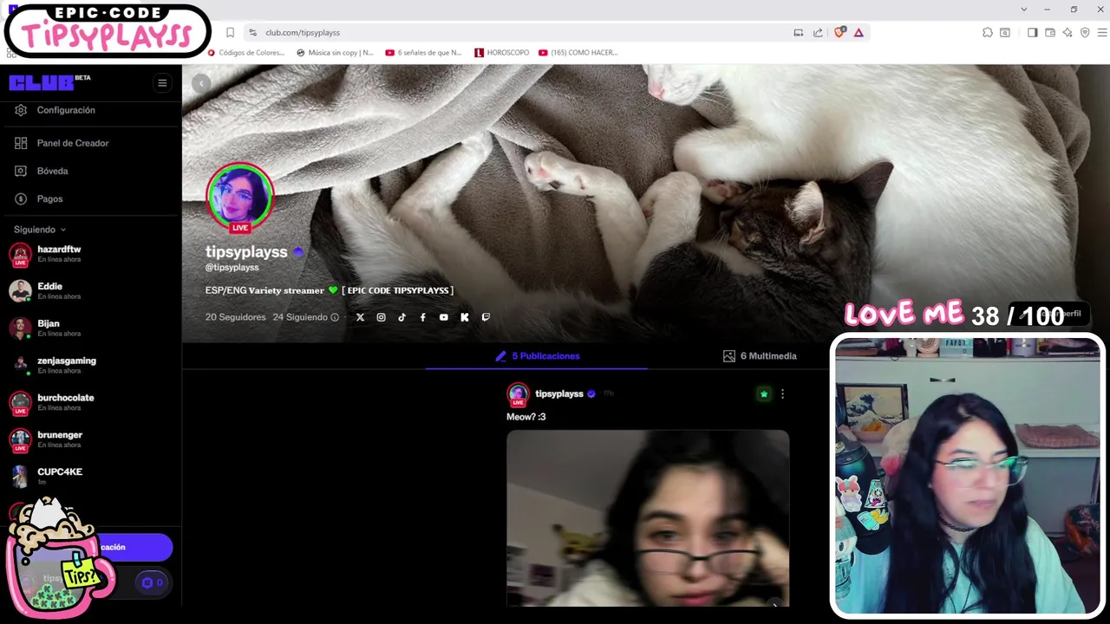
Task: Click the Brave Rewards triangle icon
Action: [859, 33]
